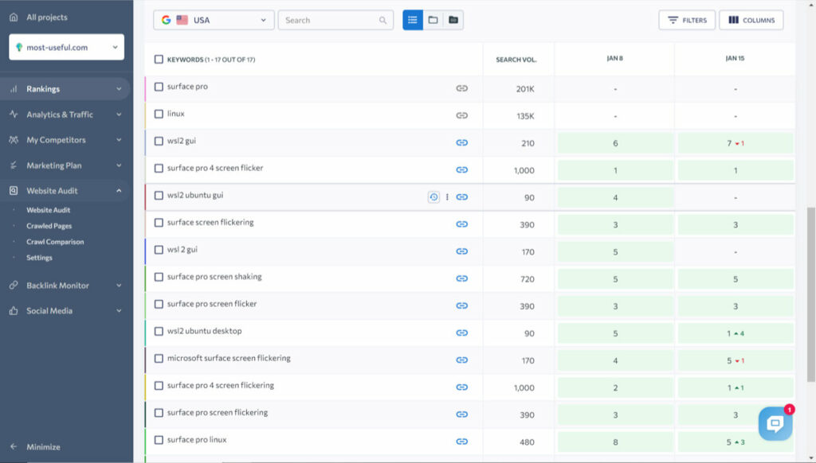This screenshot has height=463, width=816.
Task: Expand the My Competitors chevron
Action: [119, 140]
